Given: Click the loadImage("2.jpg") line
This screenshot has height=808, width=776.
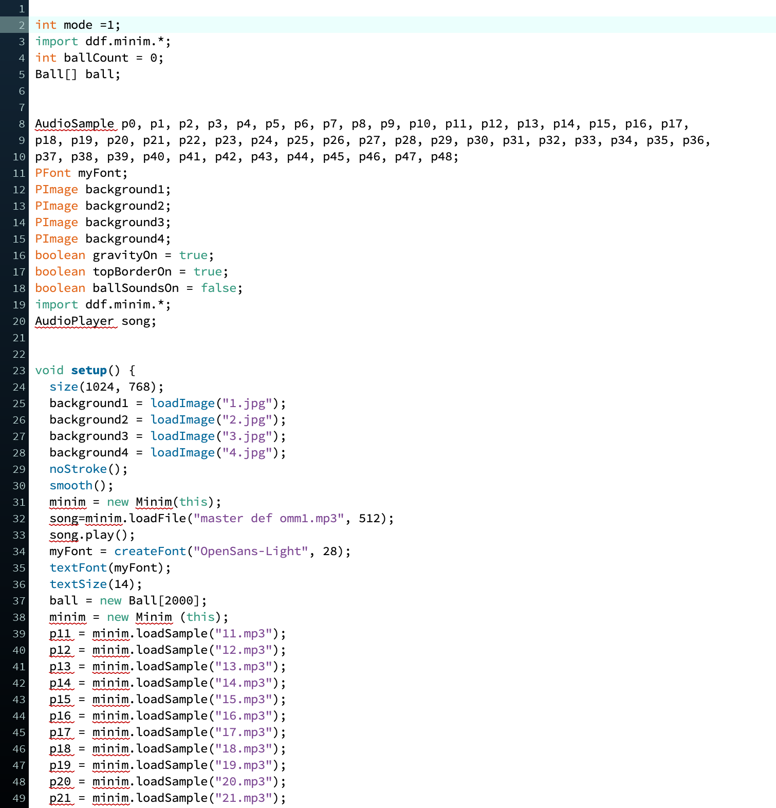Looking at the screenshot, I should point(168,419).
